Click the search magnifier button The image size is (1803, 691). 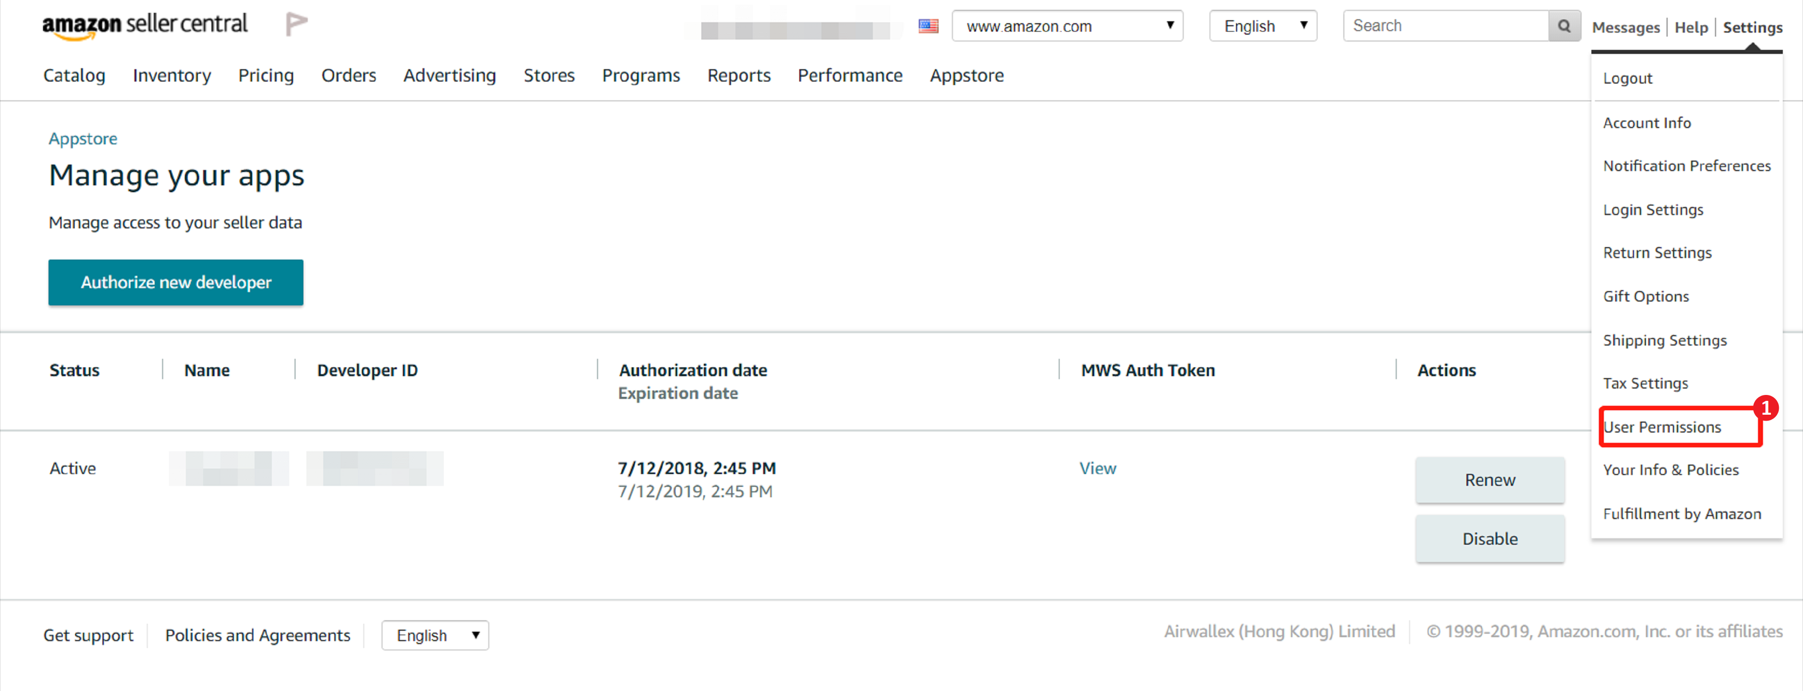click(1564, 27)
